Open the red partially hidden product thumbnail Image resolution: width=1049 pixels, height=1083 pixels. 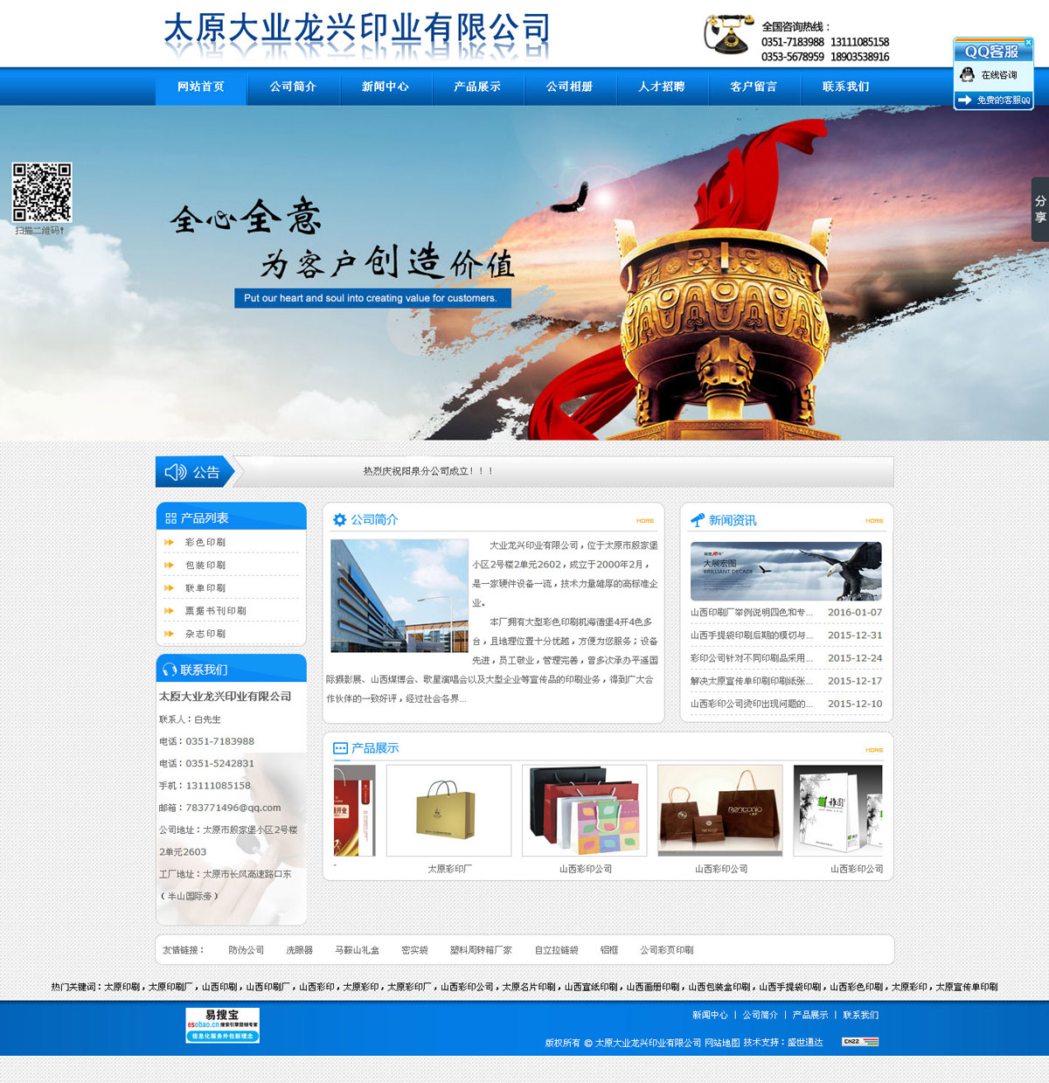[x=354, y=810]
